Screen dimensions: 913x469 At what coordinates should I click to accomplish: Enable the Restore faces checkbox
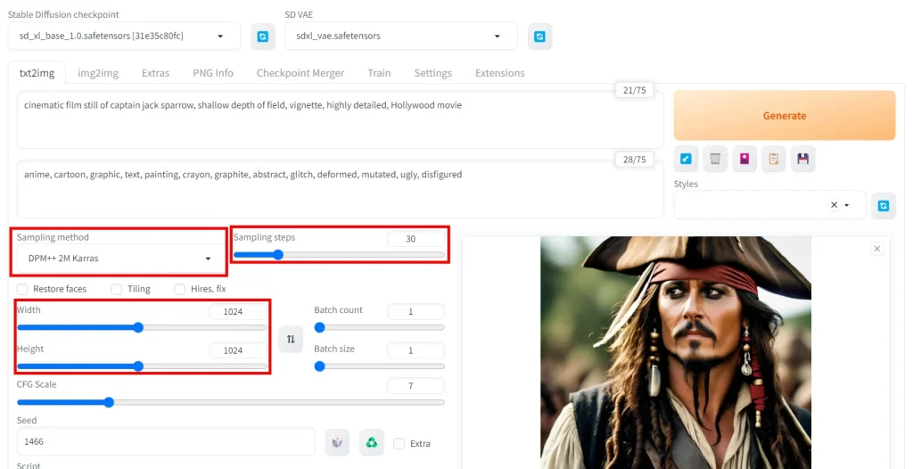point(22,289)
